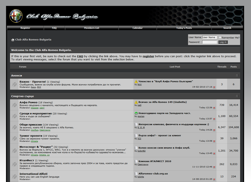
Task: Open Search in the navigation bar
Action: 227,28
